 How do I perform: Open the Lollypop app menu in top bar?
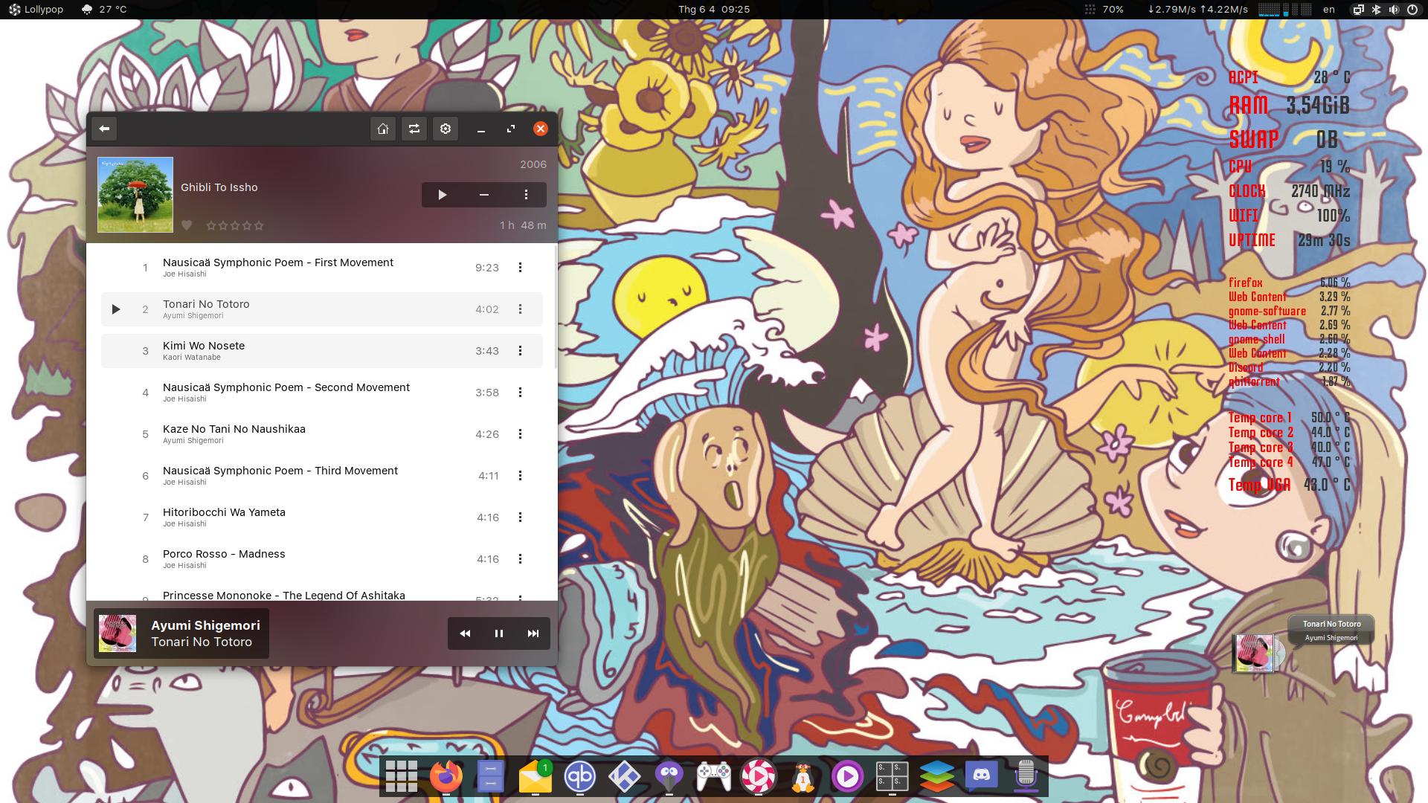point(36,10)
